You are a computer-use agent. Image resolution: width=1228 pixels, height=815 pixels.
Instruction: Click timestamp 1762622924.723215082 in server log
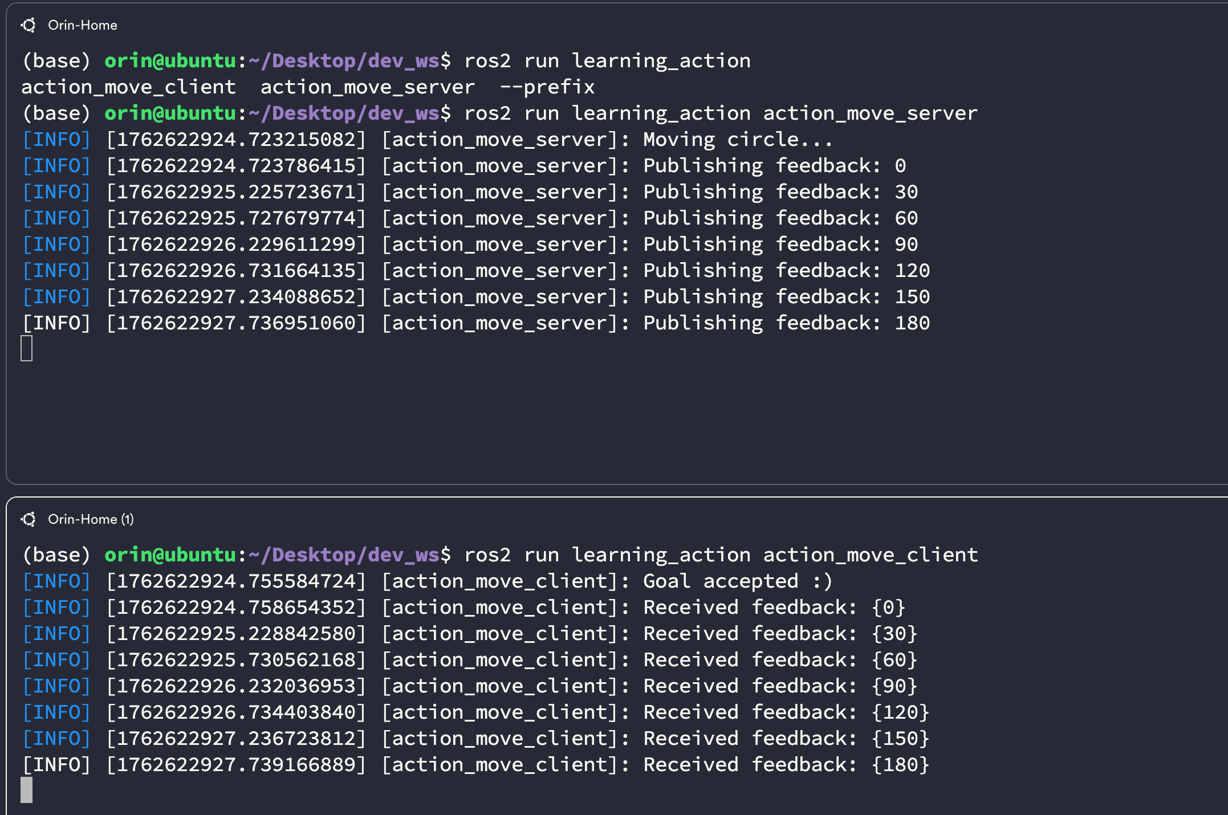(x=236, y=140)
